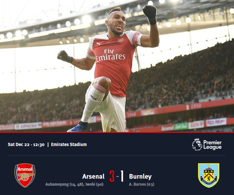Click the Arsenal score digit 3

tap(112, 176)
